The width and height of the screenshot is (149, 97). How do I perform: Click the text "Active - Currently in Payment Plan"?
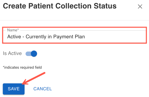[46, 37]
